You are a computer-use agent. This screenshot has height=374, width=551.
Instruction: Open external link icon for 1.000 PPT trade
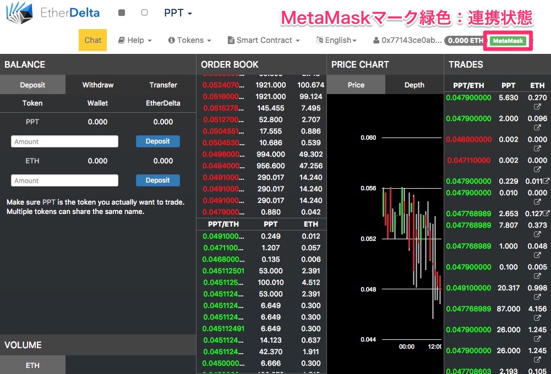click(x=537, y=255)
